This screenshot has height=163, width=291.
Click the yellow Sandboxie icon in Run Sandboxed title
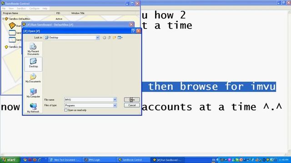[x=24, y=24]
